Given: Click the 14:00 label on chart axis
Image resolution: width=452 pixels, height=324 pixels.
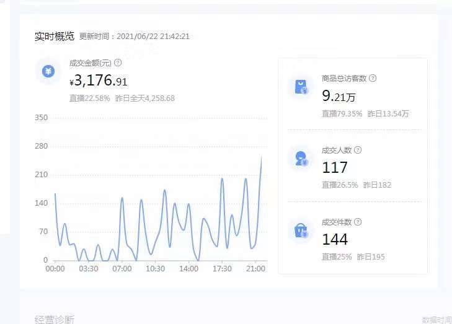Looking at the screenshot, I should pos(188,269).
